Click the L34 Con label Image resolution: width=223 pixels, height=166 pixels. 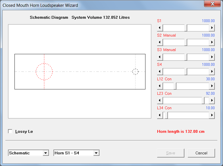[164, 108]
